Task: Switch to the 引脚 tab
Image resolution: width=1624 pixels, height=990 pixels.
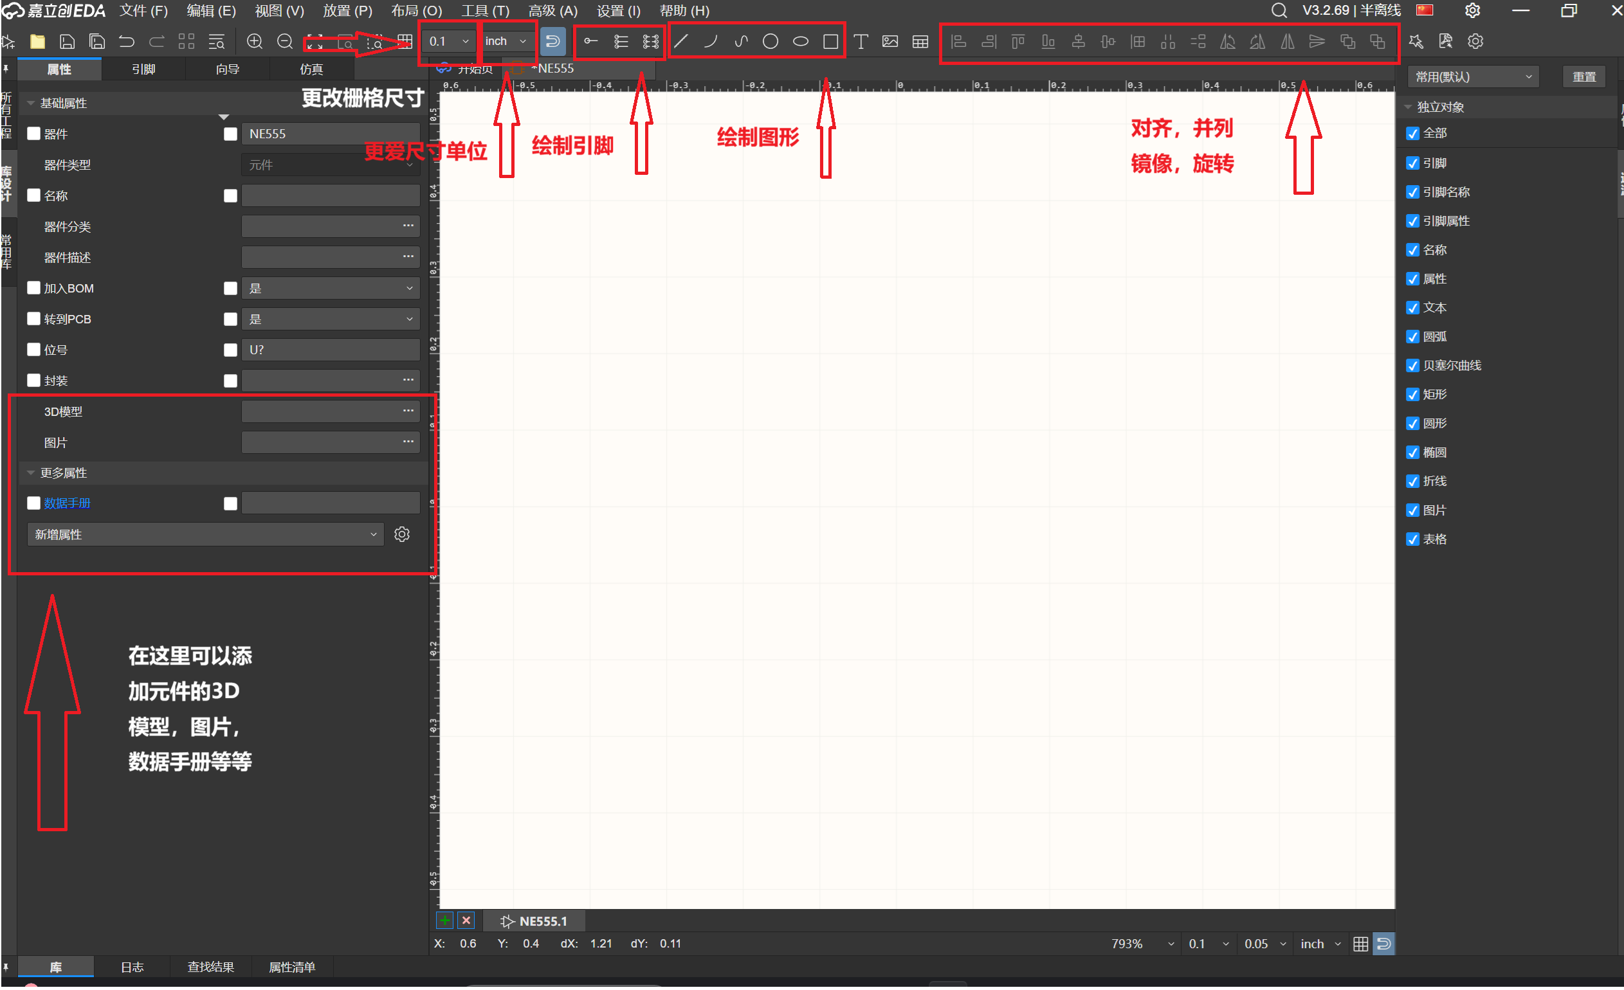Action: coord(143,69)
